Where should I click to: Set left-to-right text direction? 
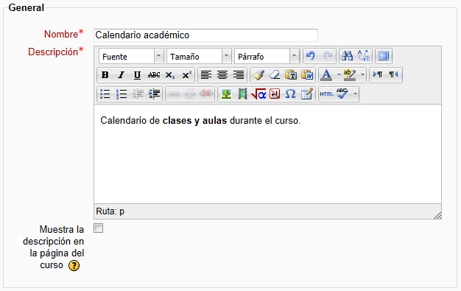tap(378, 74)
